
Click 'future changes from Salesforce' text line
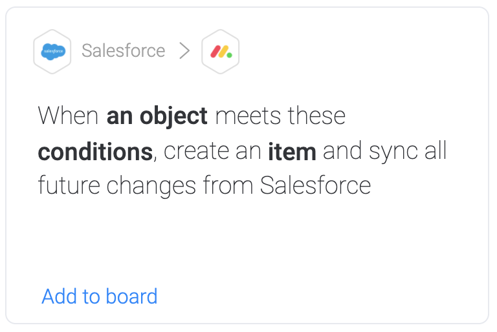point(204,186)
